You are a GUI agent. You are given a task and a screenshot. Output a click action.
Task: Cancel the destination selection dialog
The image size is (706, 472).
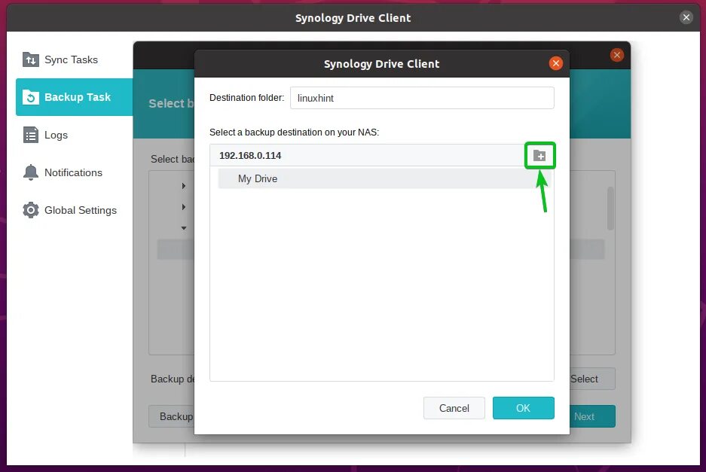point(454,408)
